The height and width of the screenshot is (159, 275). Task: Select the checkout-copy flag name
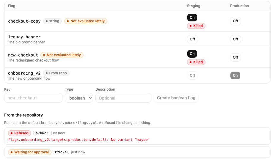(x=24, y=21)
